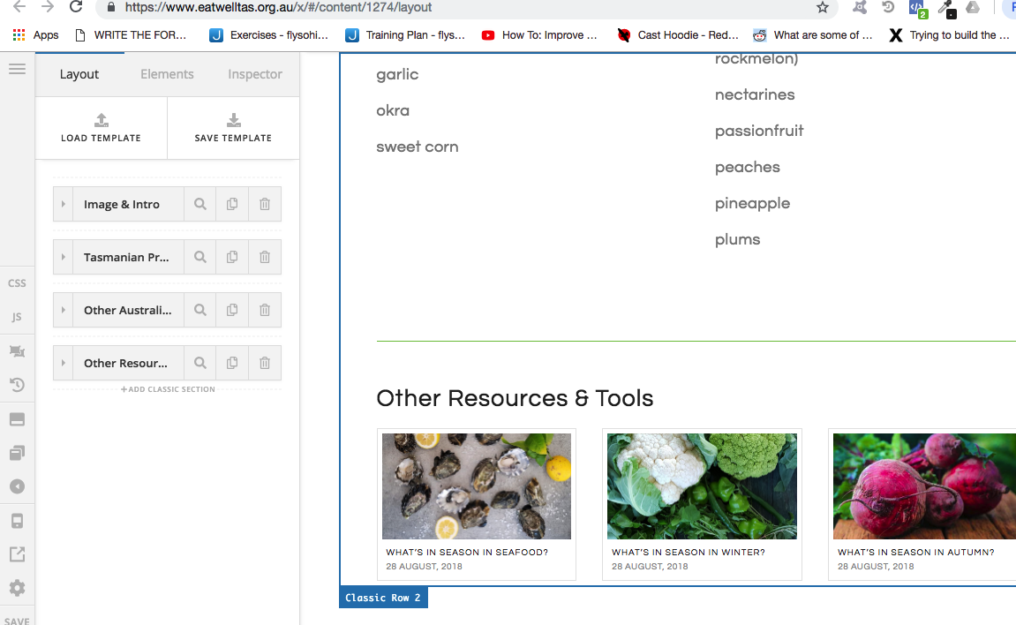Click the beetroot autumn thumbnail image
This screenshot has height=625, width=1016.
[x=924, y=486]
